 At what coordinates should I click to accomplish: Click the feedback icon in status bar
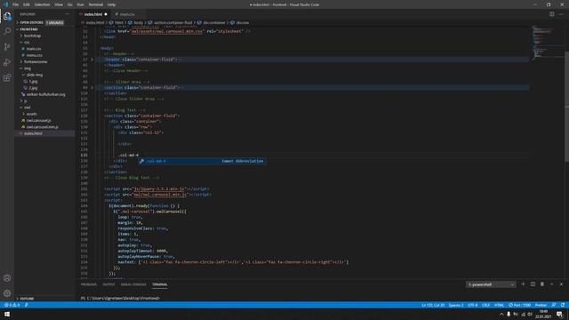point(554,305)
